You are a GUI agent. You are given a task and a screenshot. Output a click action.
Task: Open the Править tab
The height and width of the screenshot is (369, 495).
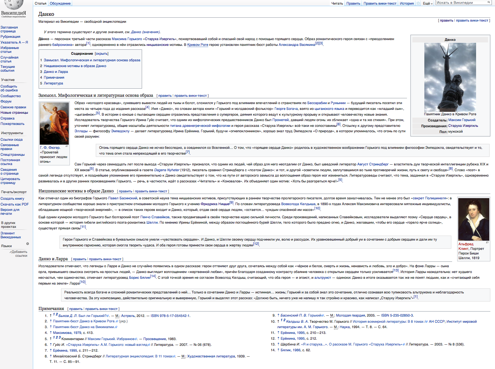tap(353, 3)
